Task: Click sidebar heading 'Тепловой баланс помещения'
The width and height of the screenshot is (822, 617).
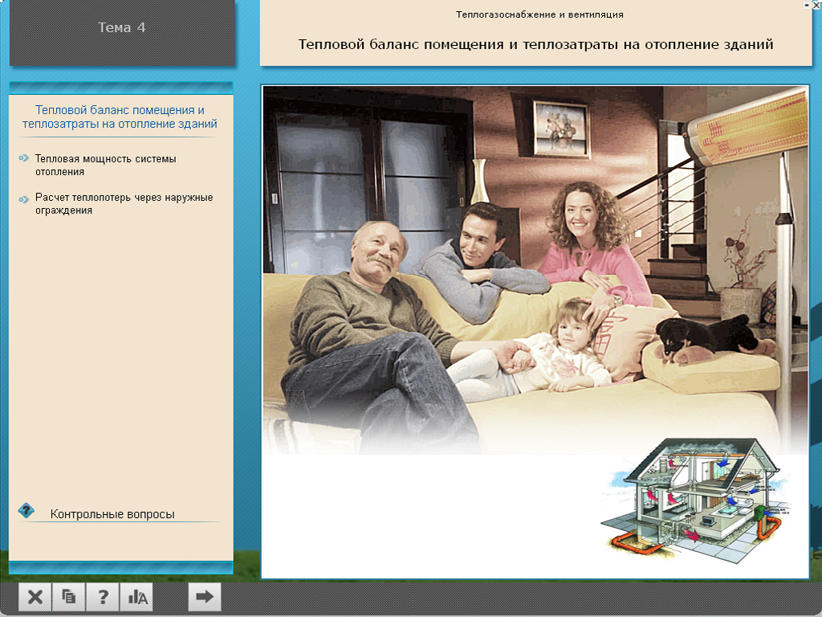Action: [x=120, y=116]
